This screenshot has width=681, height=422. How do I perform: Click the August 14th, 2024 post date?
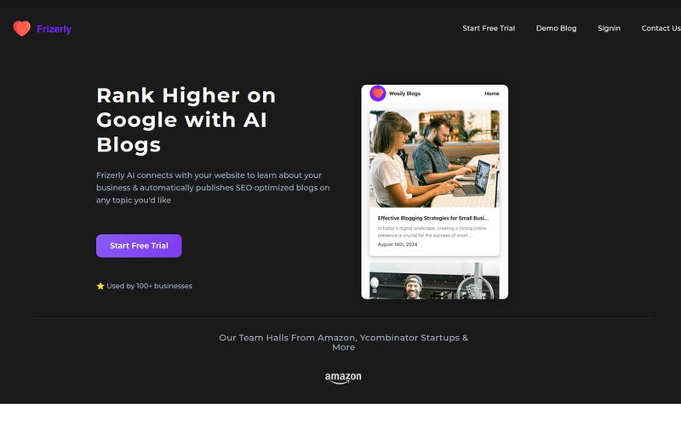tap(398, 244)
